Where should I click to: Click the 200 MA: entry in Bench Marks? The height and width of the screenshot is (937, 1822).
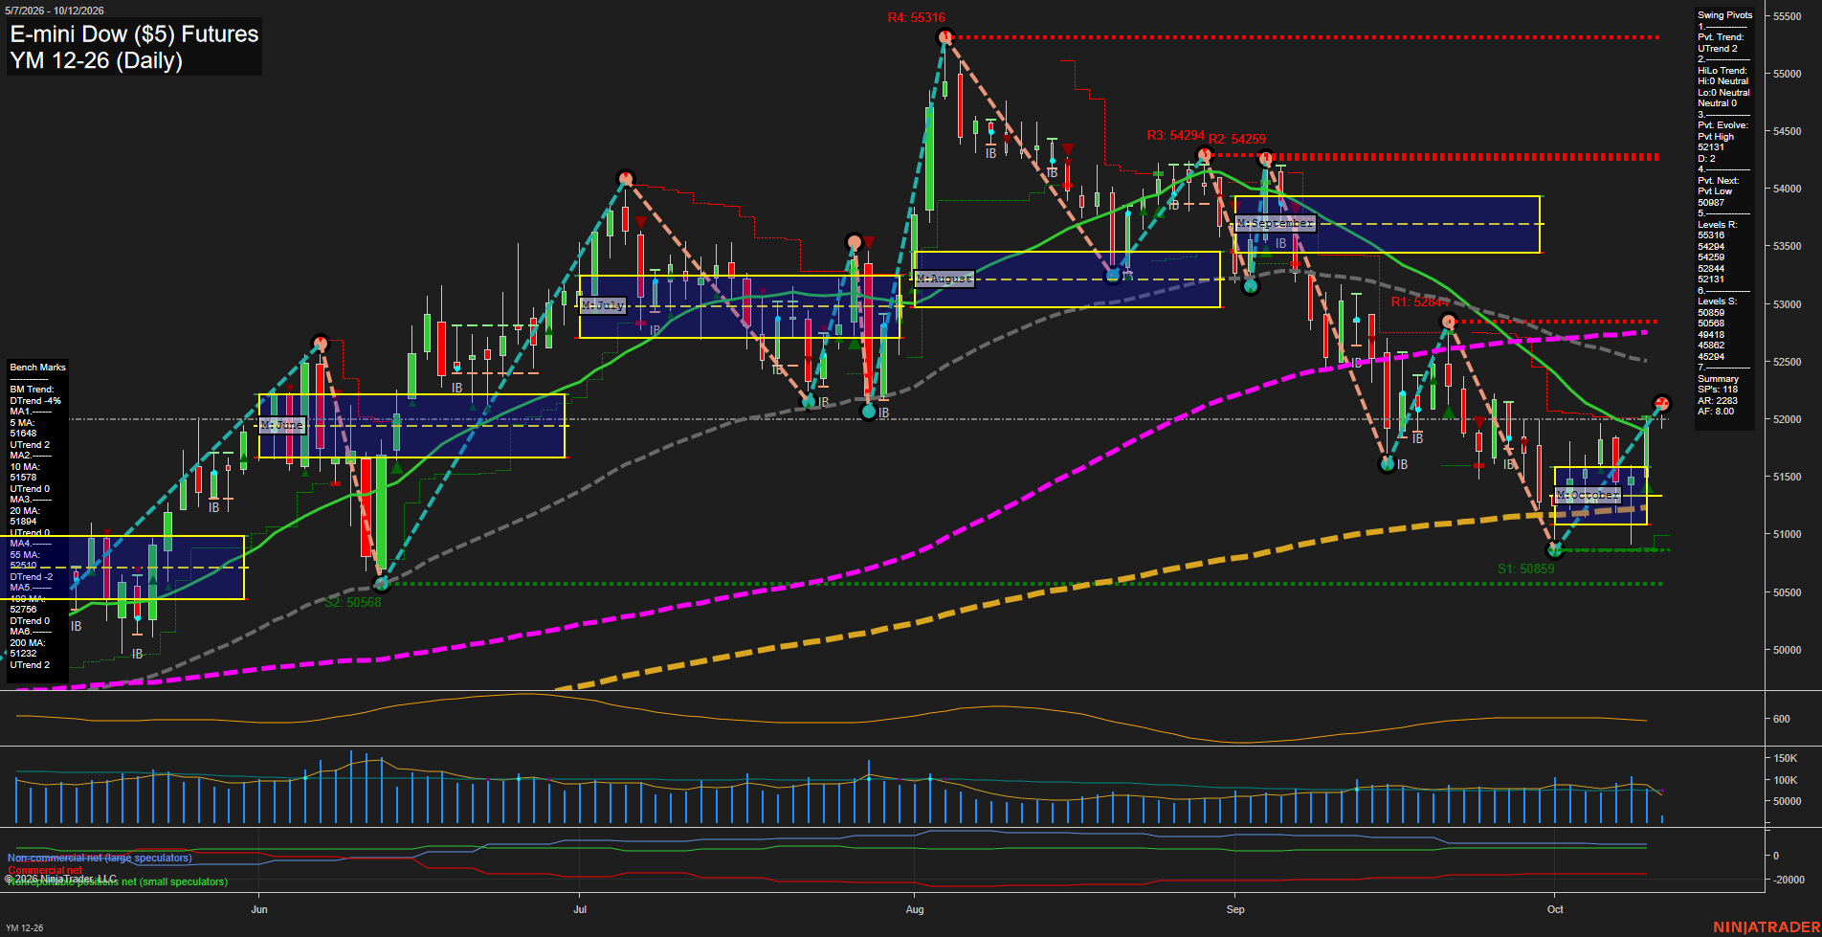(27, 643)
